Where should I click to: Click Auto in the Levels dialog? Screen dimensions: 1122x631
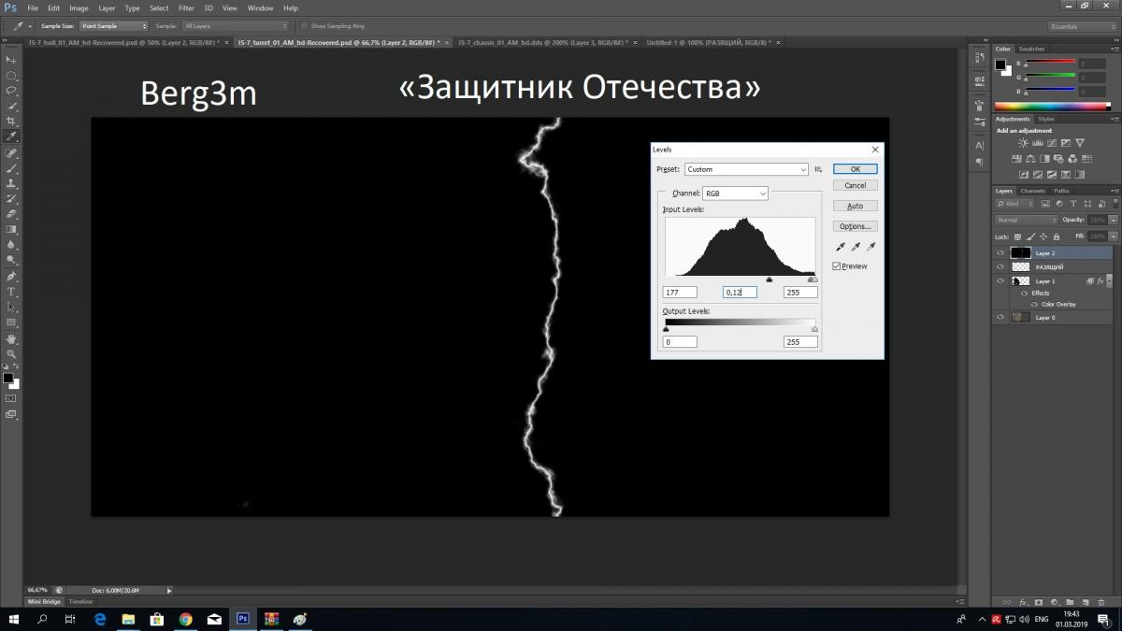[855, 206]
